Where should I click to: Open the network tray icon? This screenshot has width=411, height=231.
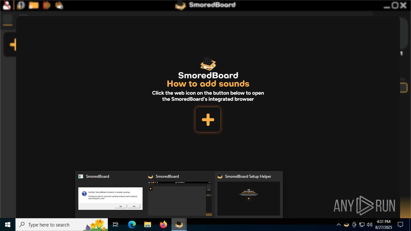click(x=362, y=225)
